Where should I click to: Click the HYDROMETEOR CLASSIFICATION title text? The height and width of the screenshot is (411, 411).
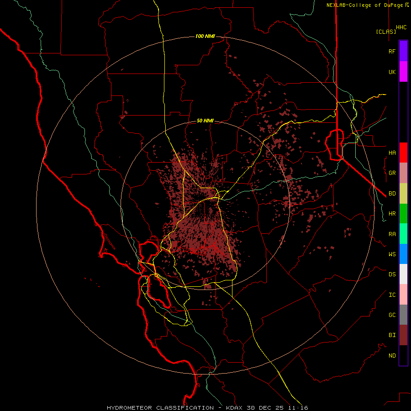click(160, 408)
